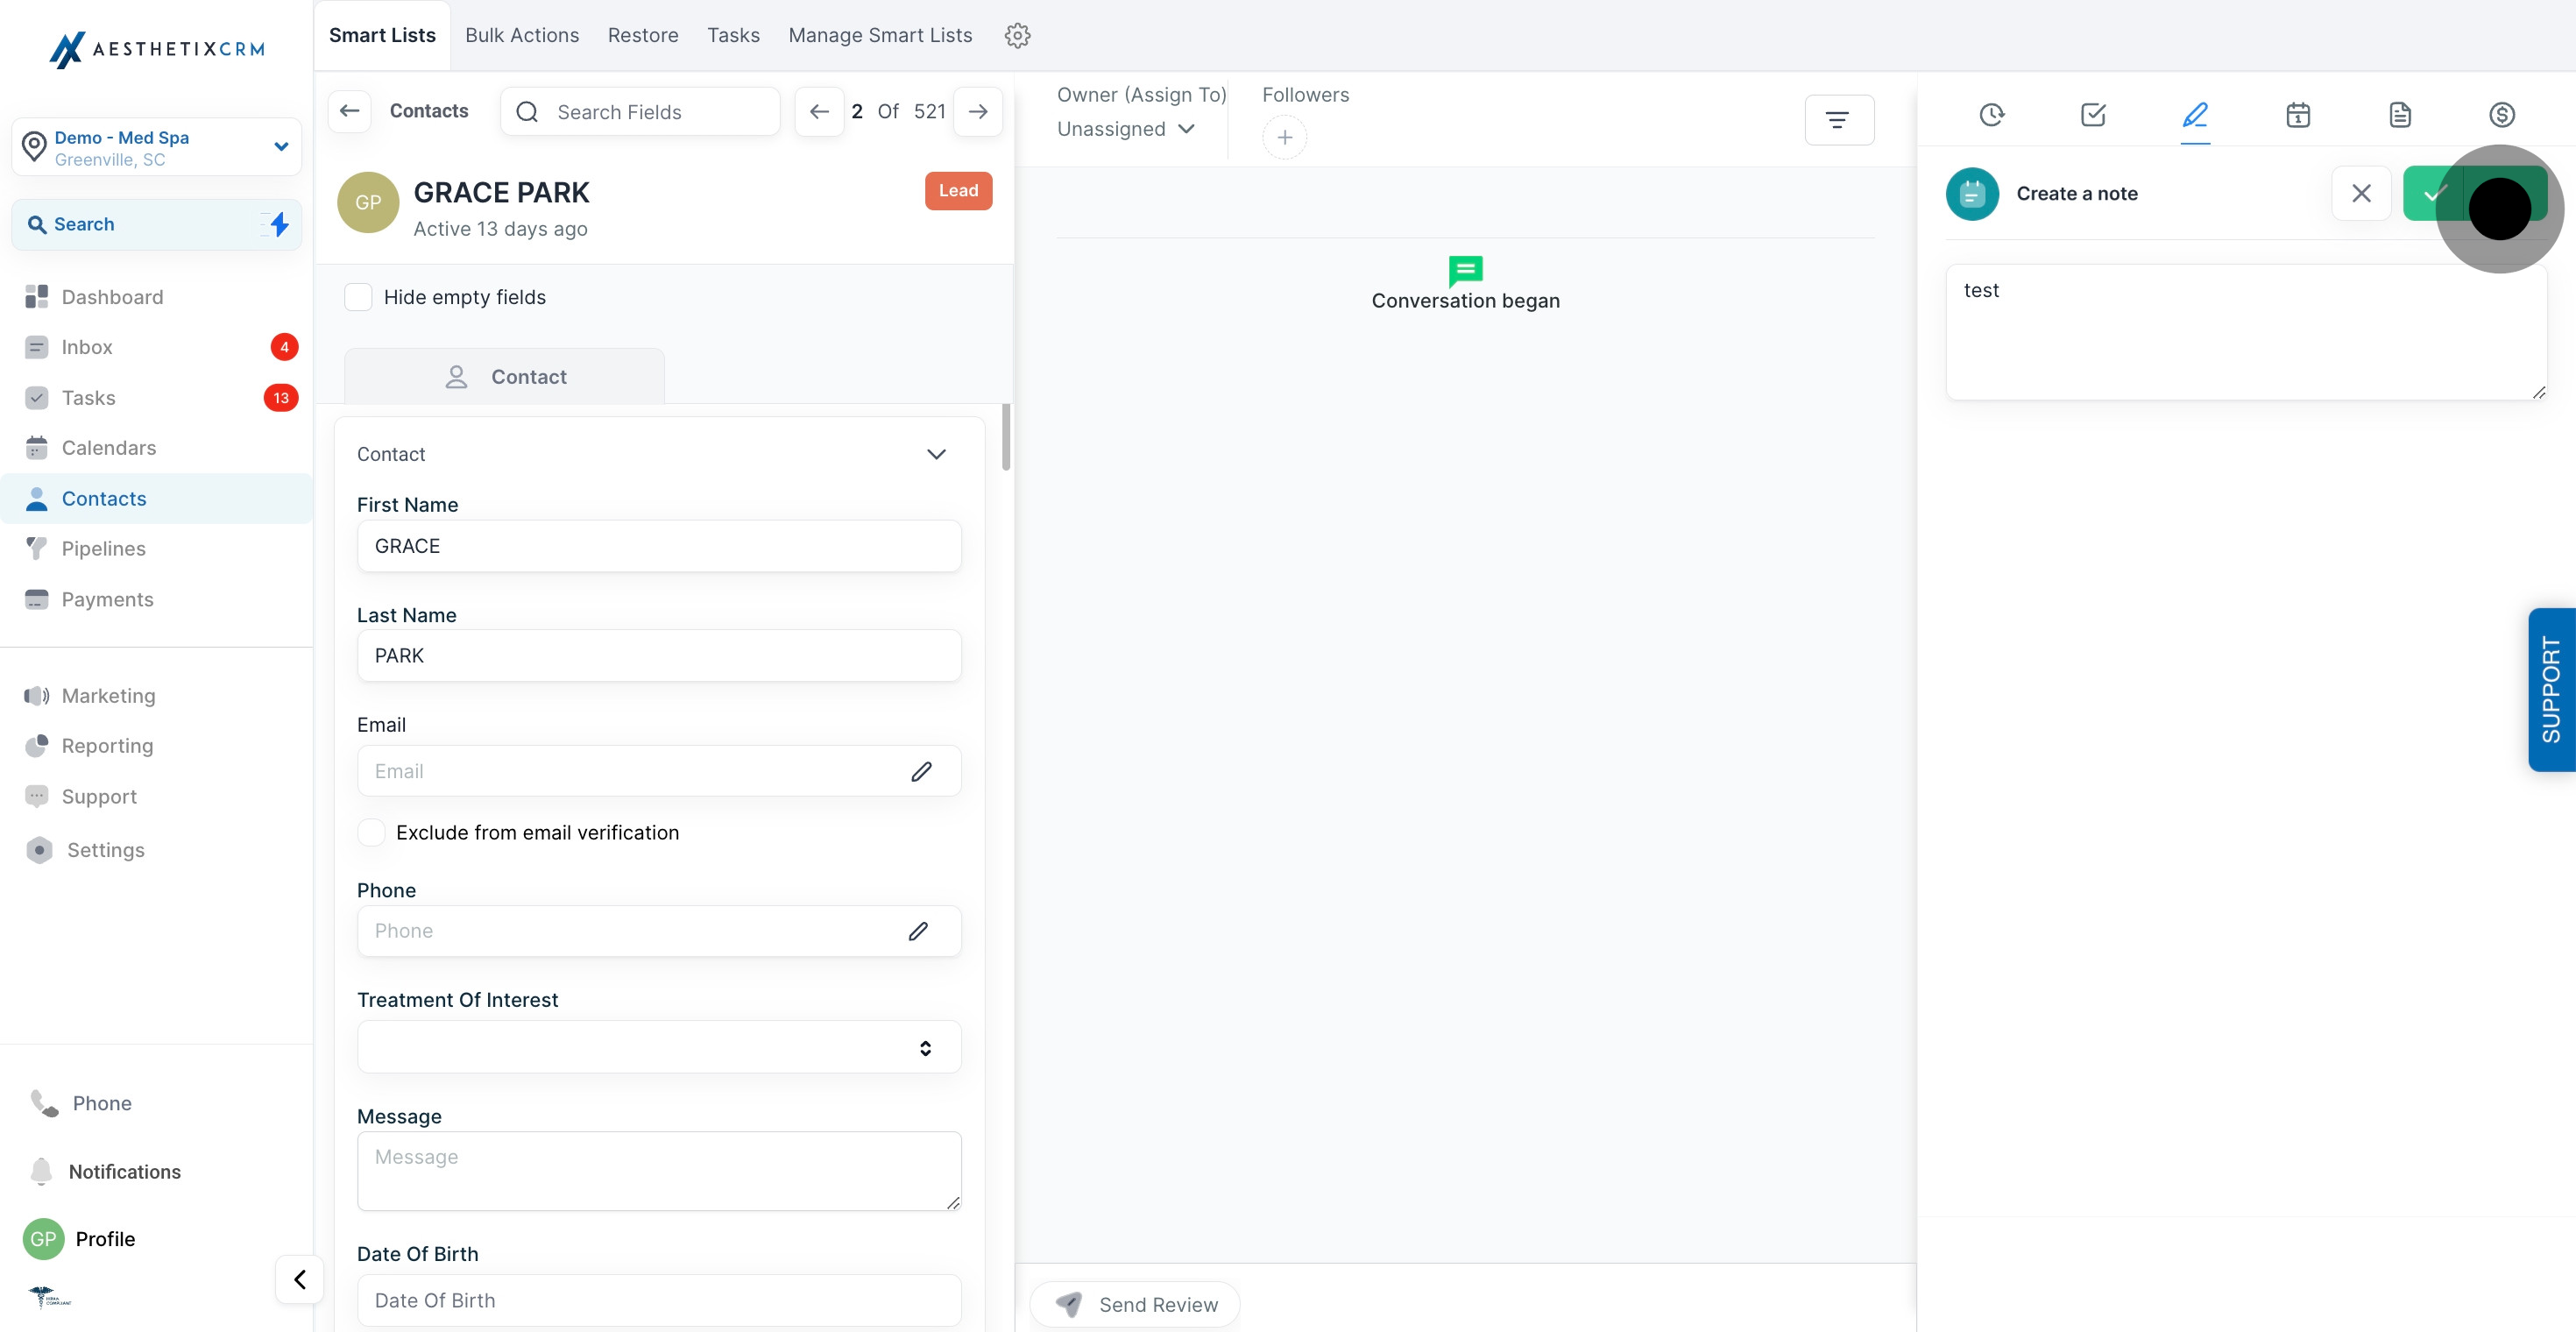Click the GP contact avatar
The height and width of the screenshot is (1332, 2576).
(x=368, y=202)
